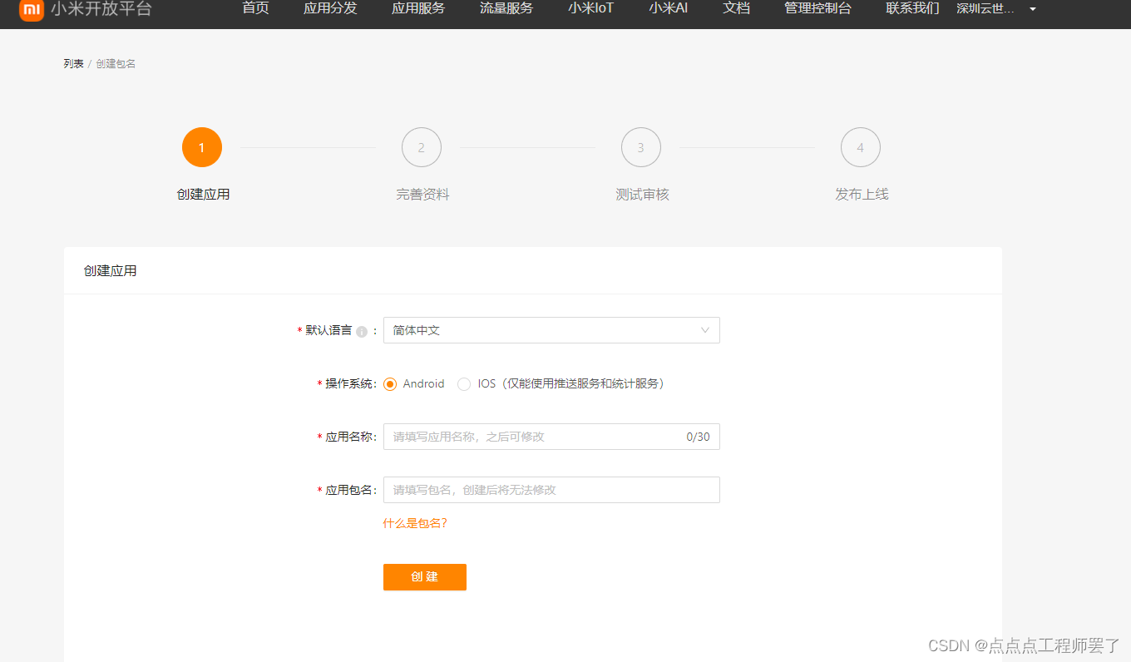Open the 管理控制台 nav item
Screen dimensions: 1131x662
click(818, 8)
